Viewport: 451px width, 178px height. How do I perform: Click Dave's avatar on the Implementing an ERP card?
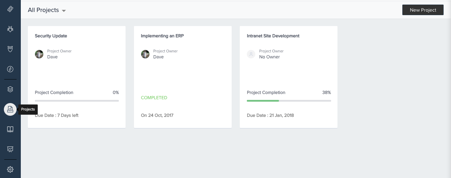click(145, 54)
